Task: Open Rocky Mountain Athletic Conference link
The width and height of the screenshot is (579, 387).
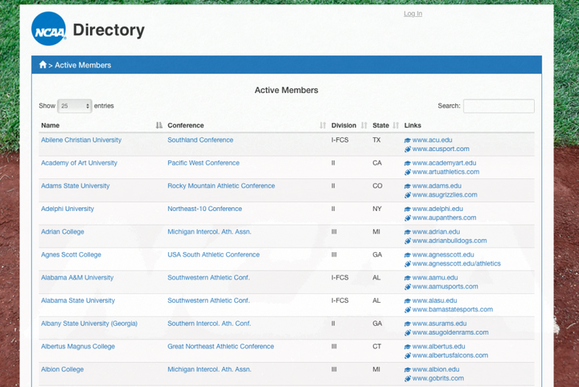Action: coord(221,185)
